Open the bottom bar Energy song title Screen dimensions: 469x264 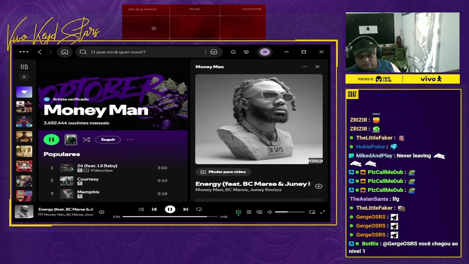(66, 209)
